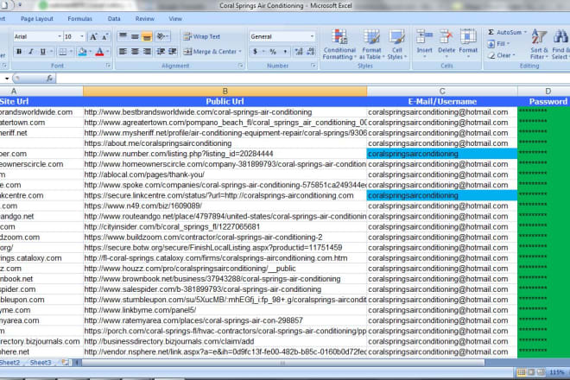Open the Format cells menu
The image size is (570, 380).
(x=468, y=44)
